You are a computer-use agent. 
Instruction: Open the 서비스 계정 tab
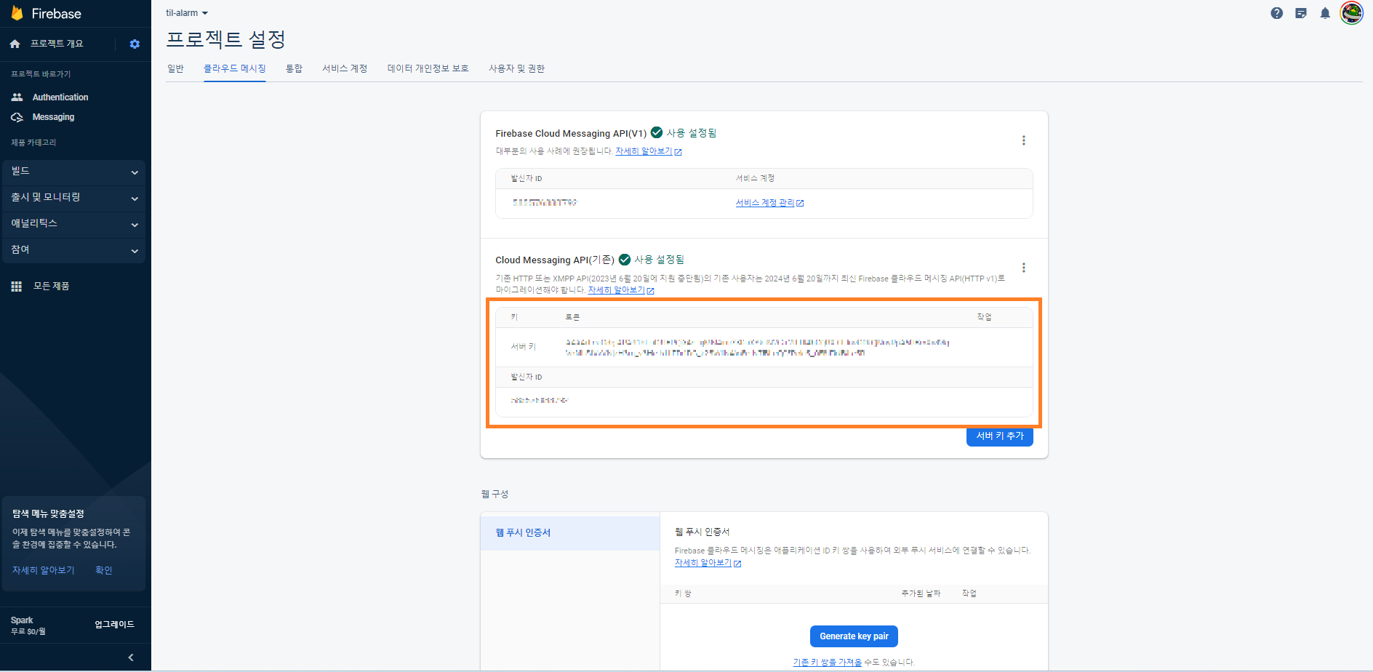[x=345, y=68]
